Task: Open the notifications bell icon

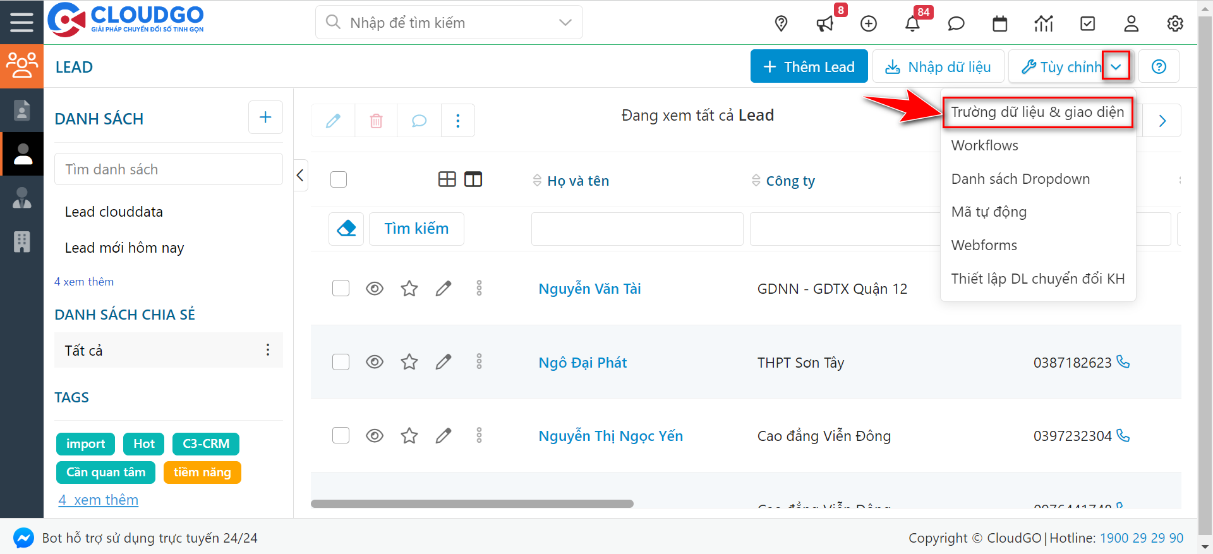Action: [912, 23]
